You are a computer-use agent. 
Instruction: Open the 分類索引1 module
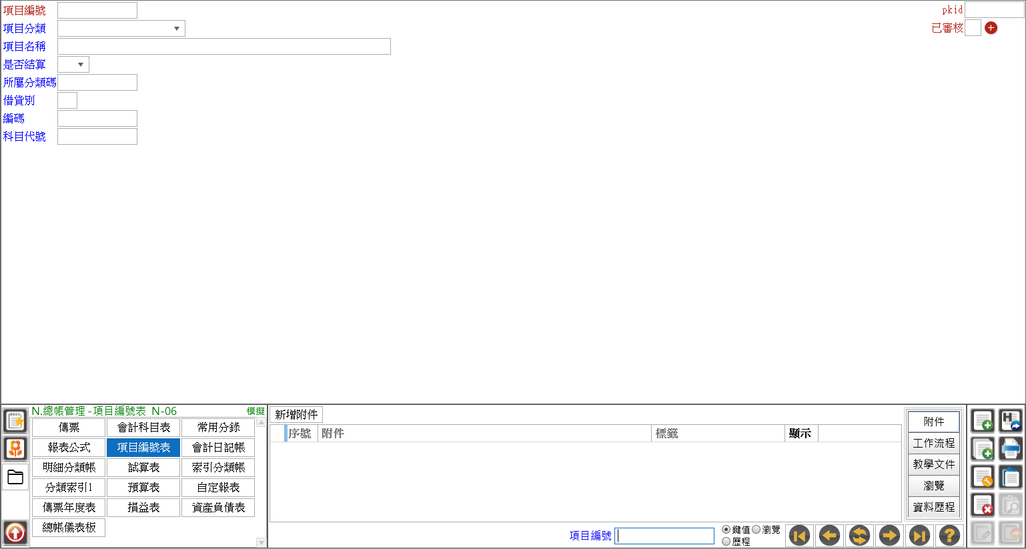[69, 488]
